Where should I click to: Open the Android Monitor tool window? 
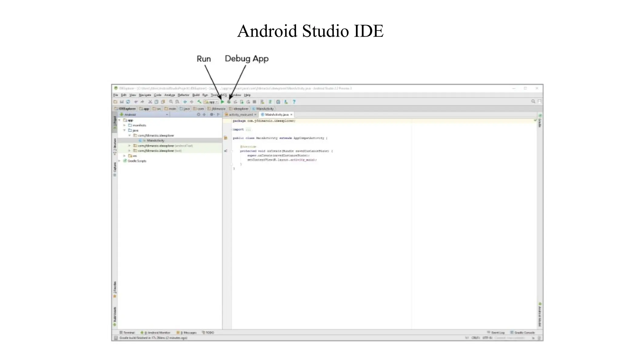click(155, 333)
